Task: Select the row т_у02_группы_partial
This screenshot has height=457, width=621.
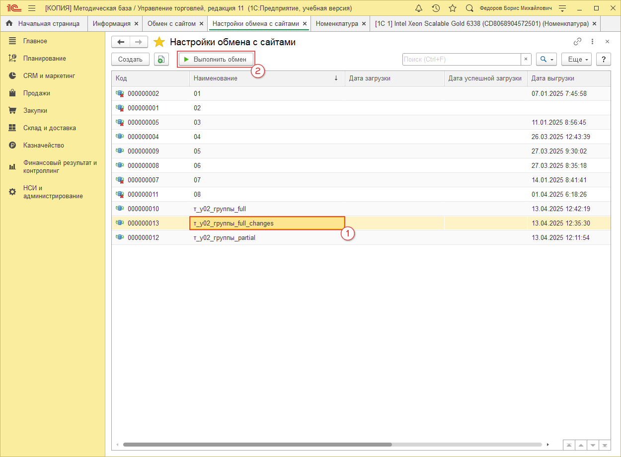Action: coord(225,238)
